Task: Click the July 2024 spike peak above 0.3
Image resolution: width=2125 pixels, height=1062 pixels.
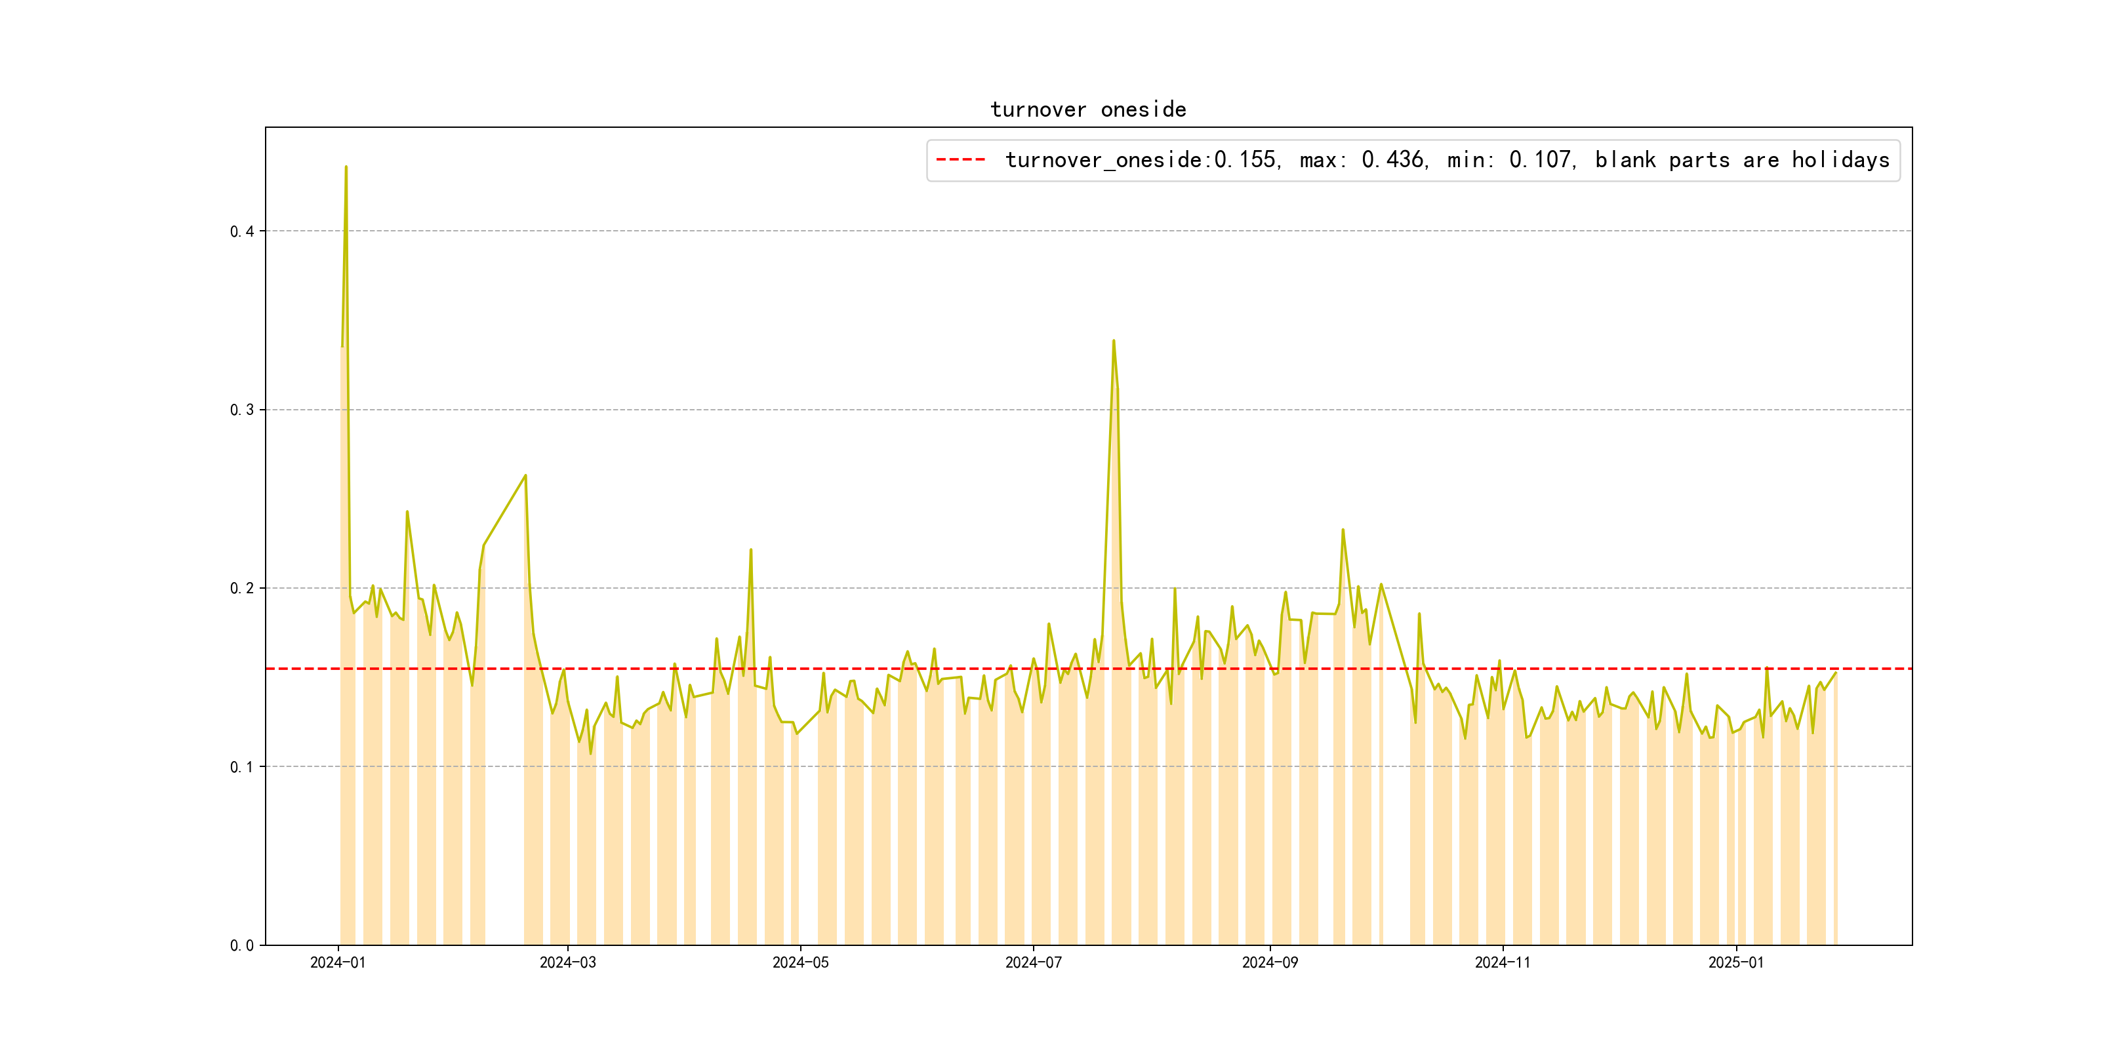Action: coord(1114,340)
